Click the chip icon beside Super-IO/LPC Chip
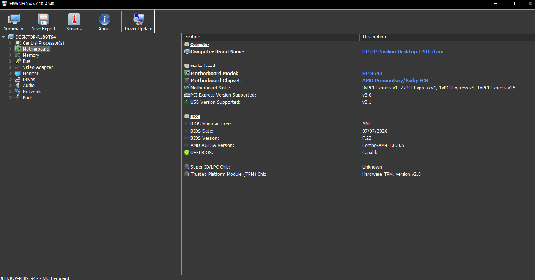The width and height of the screenshot is (535, 280). tap(186, 167)
